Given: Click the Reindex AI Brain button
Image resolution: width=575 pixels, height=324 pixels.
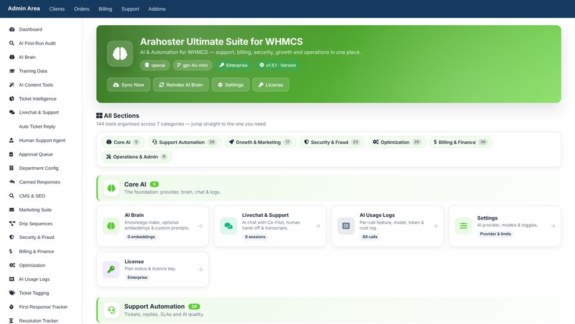Looking at the screenshot, I should coord(180,85).
